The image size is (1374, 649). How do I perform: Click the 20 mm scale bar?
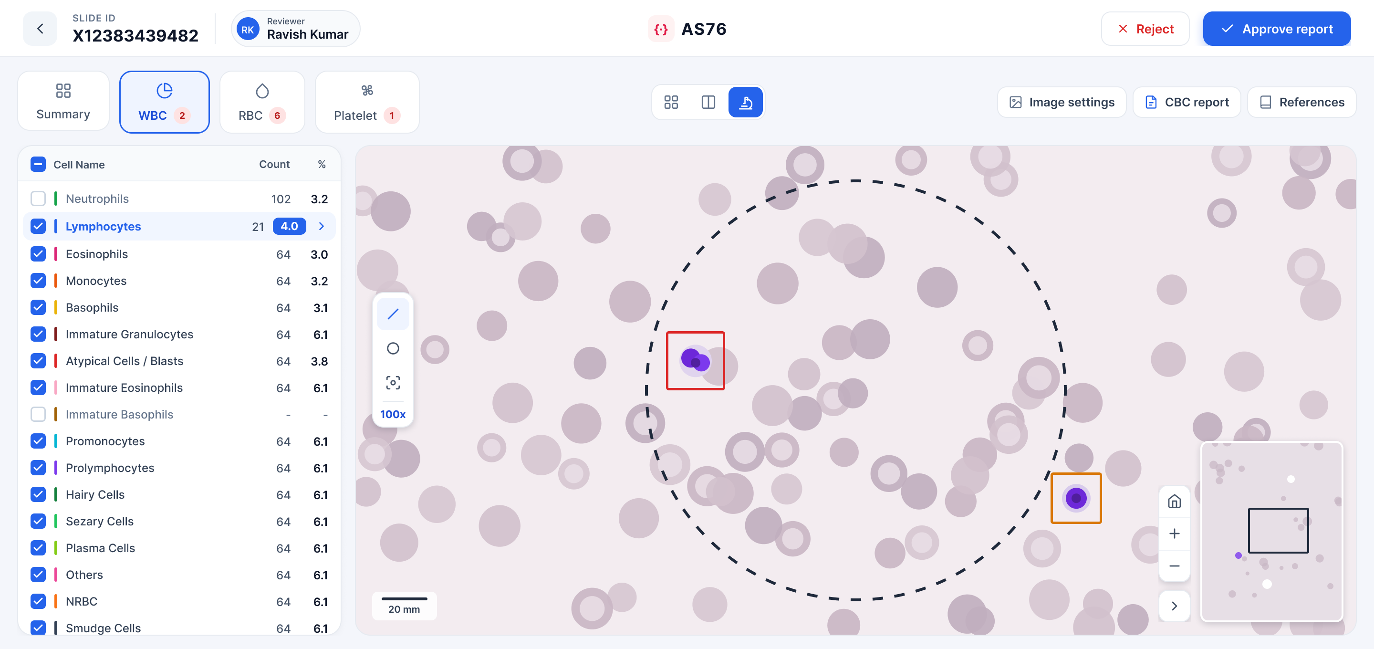(404, 605)
